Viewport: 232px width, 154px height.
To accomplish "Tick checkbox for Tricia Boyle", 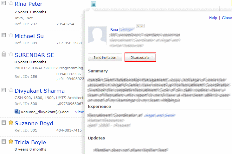I will tap(3, 141).
